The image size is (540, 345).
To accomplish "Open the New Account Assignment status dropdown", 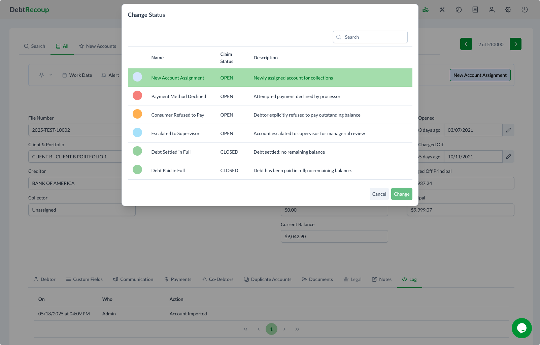I will [x=480, y=75].
